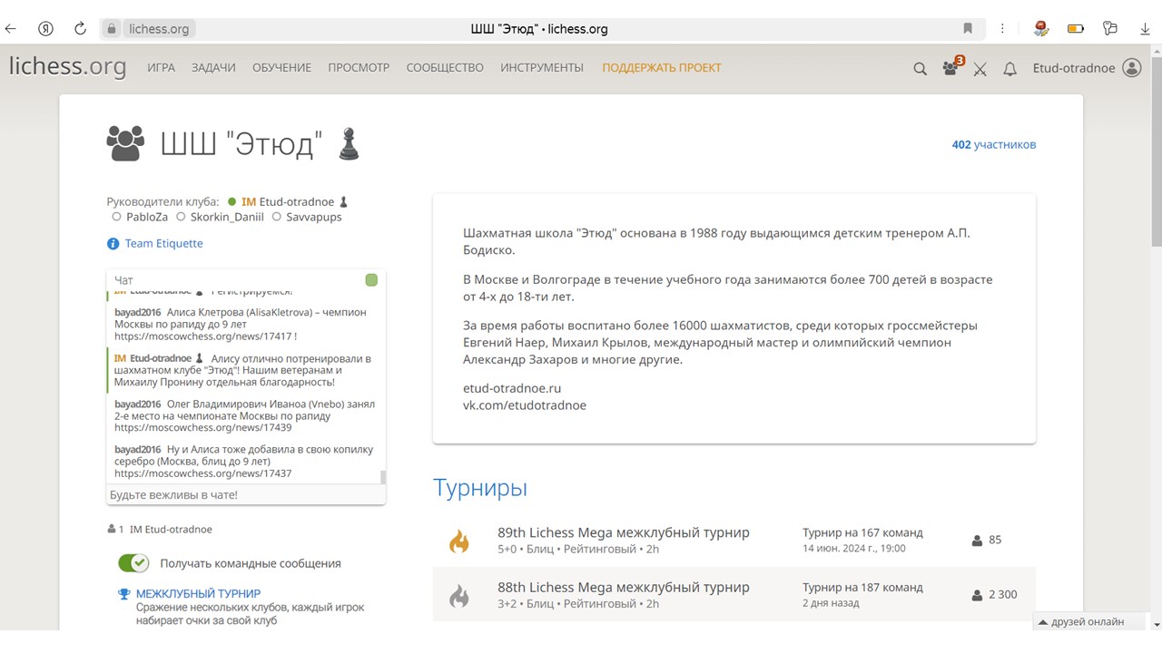Open the ПРОСМОТР menu
Image resolution: width=1162 pixels, height=653 pixels.
point(359,68)
